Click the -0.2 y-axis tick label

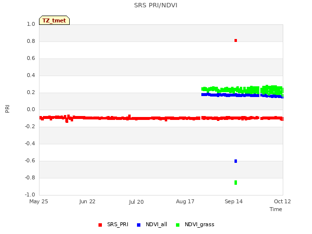tap(30, 127)
